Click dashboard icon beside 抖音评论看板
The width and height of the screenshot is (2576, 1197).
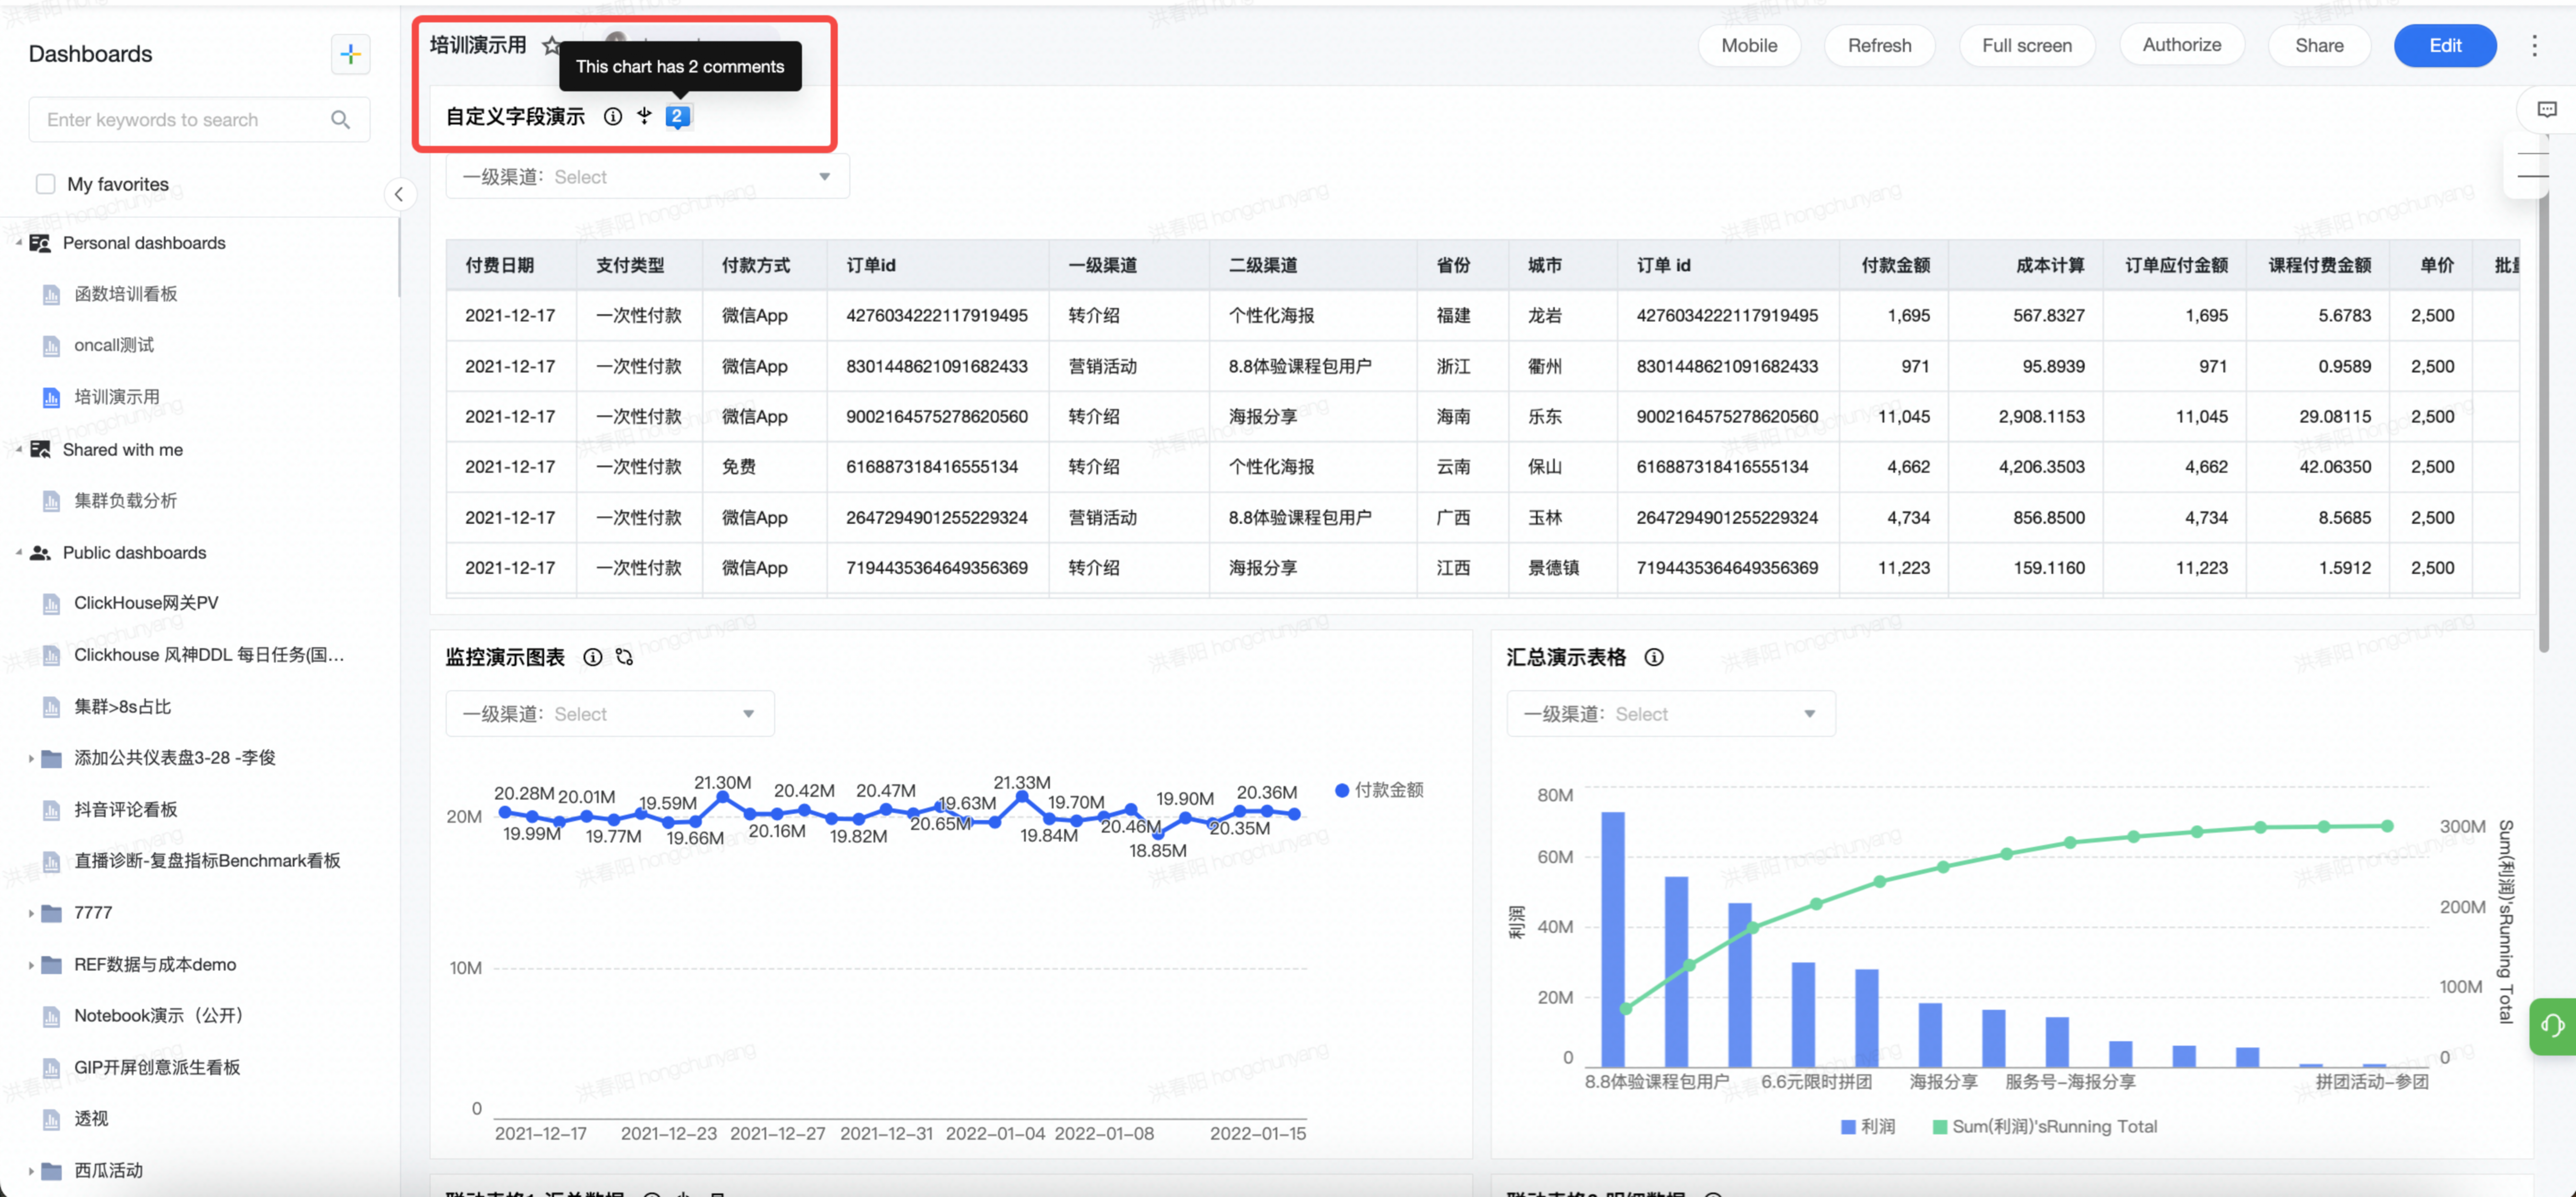tap(51, 810)
